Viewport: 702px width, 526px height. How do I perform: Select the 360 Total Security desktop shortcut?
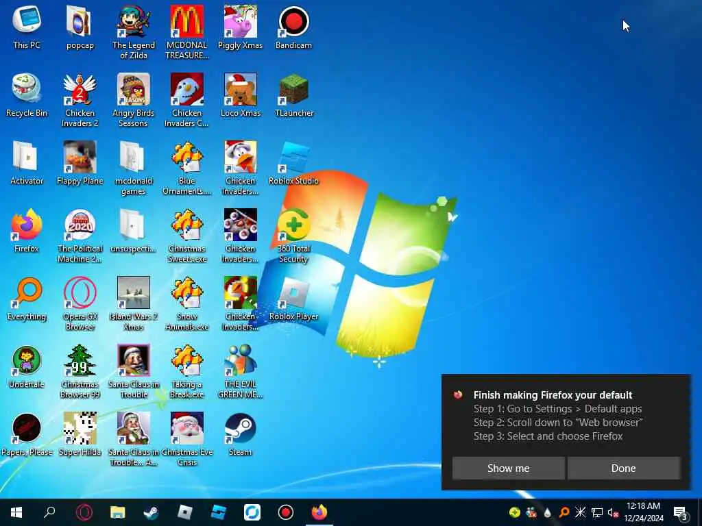pyautogui.click(x=293, y=236)
